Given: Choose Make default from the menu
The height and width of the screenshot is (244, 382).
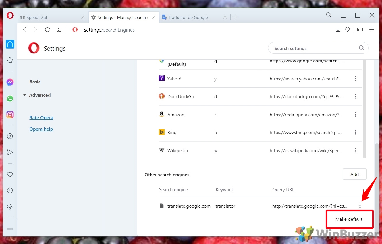Looking at the screenshot, I should click(349, 219).
